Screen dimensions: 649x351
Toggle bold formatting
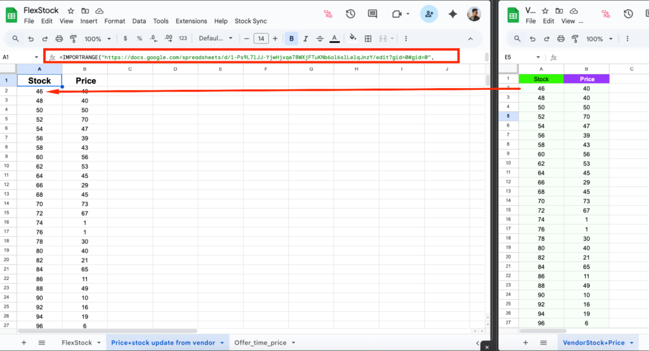coord(292,39)
